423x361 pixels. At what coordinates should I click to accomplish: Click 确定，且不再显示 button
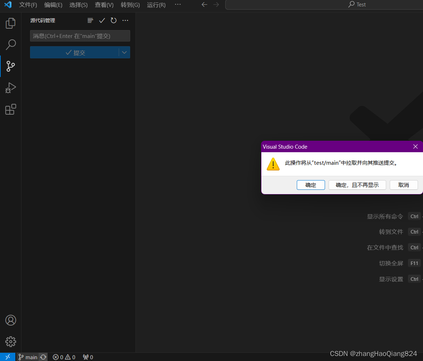[357, 185]
